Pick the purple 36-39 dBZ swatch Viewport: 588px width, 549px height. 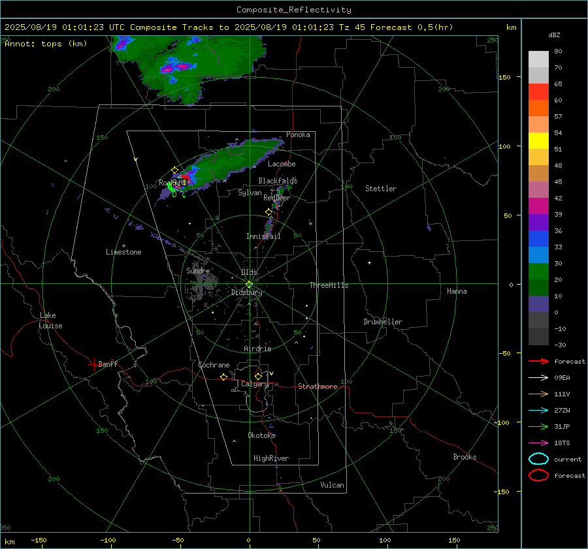pyautogui.click(x=538, y=222)
